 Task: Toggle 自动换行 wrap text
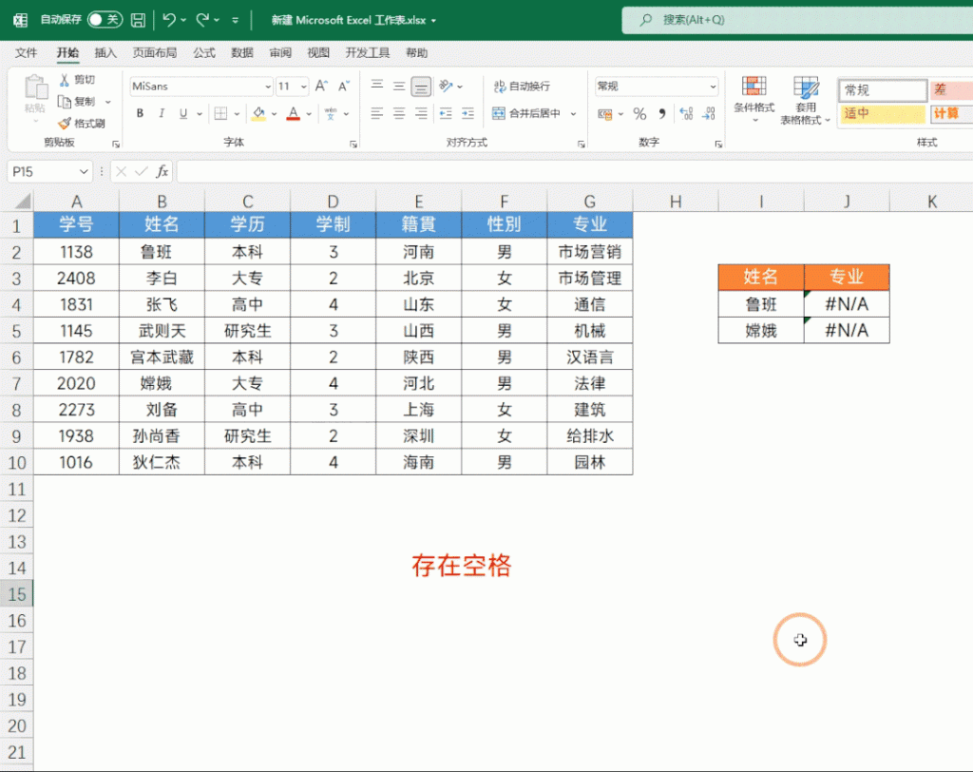coord(522,86)
